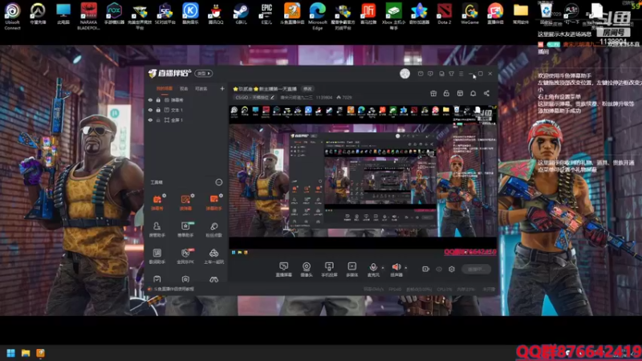Add a 多媒体 media source
The image size is (642, 361).
click(x=351, y=270)
